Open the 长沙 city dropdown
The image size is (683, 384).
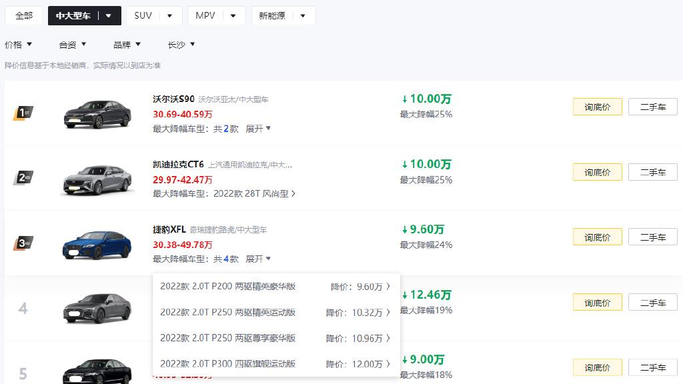click(181, 45)
